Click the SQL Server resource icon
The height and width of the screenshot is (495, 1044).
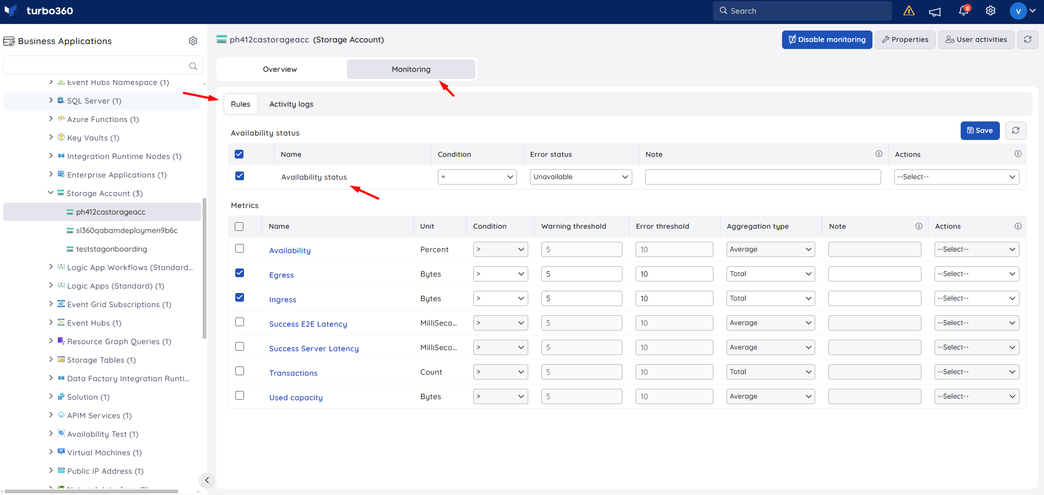(x=61, y=100)
